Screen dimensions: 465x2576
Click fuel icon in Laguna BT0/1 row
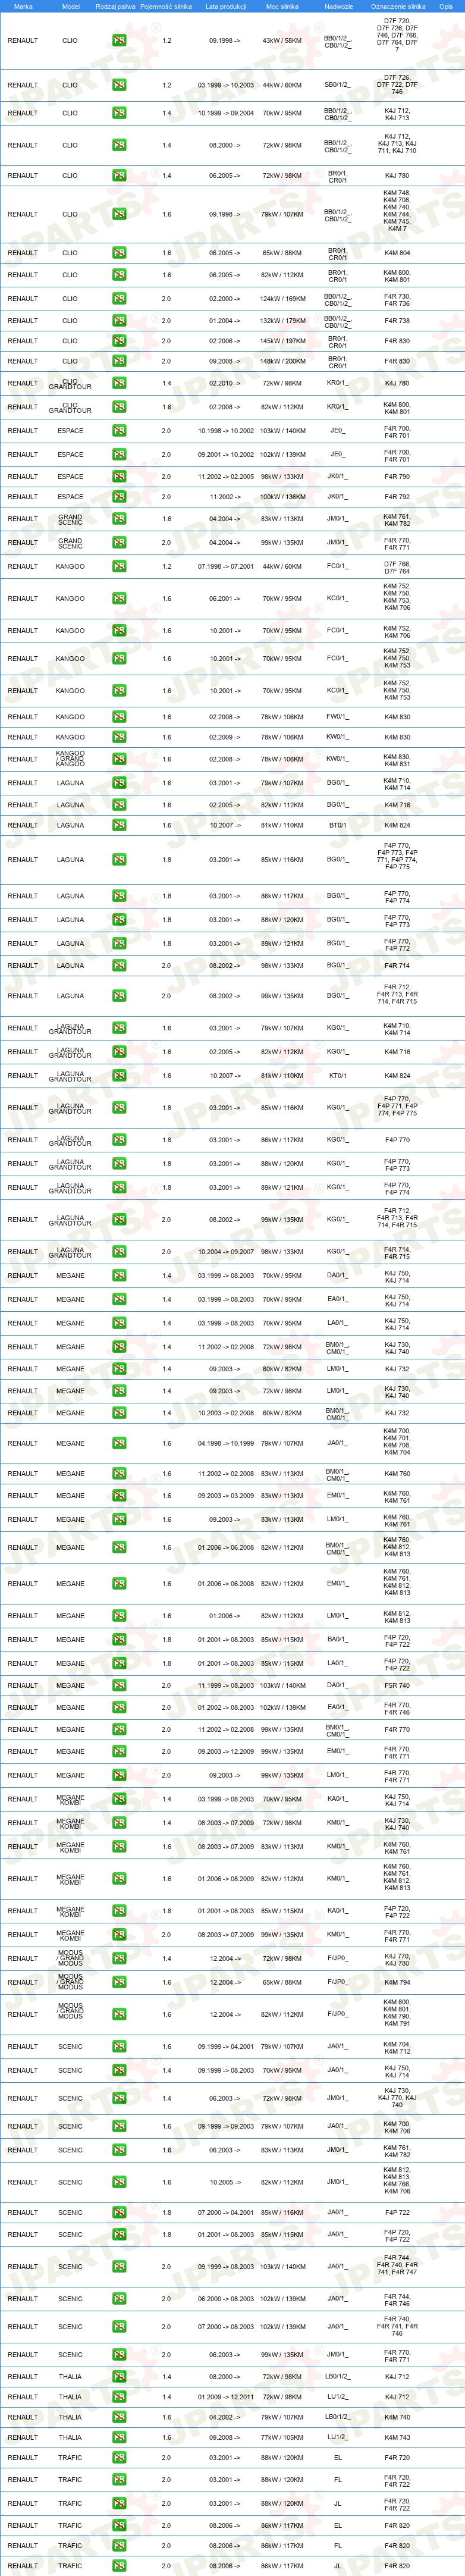point(119,825)
